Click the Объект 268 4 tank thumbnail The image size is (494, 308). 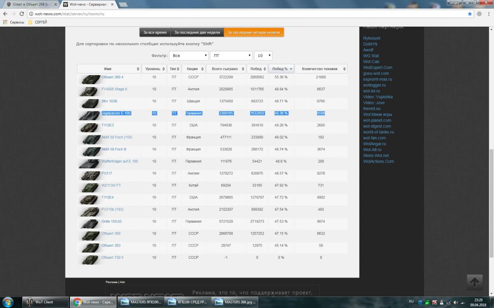[x=89, y=79]
